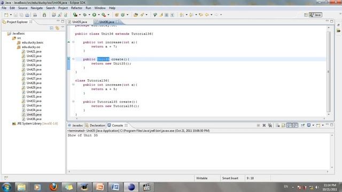Collapse all in Project Explorer

coord(51,28)
